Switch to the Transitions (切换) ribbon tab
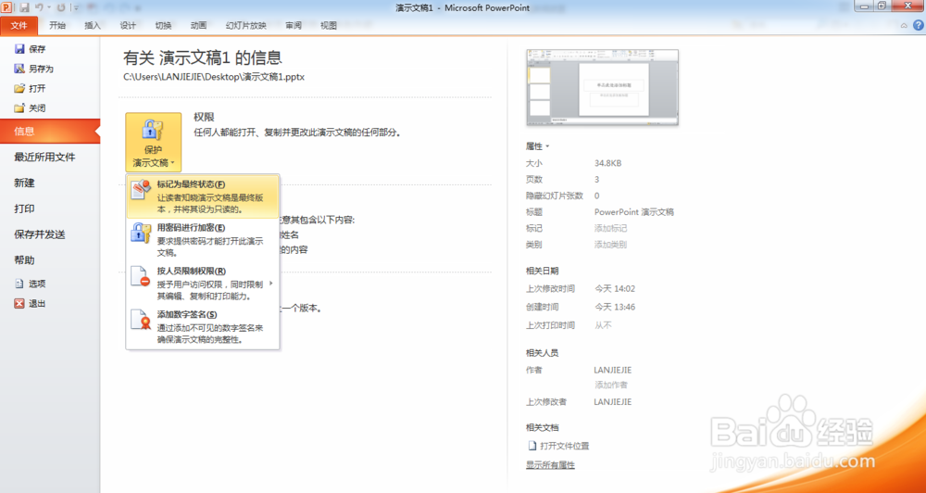The width and height of the screenshot is (926, 493). [x=164, y=25]
